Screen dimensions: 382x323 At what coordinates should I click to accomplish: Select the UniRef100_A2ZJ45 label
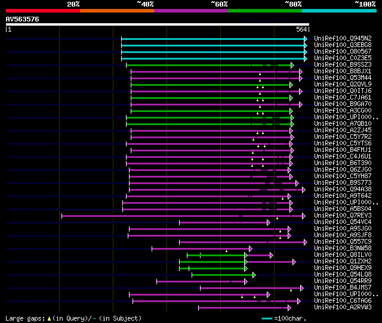[x=343, y=131]
